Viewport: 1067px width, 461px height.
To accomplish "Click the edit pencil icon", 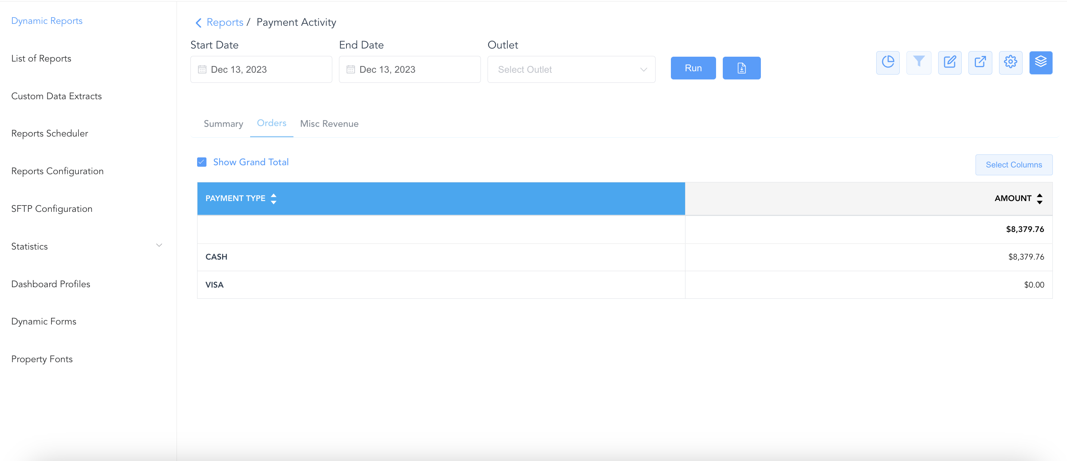I will click(x=949, y=63).
